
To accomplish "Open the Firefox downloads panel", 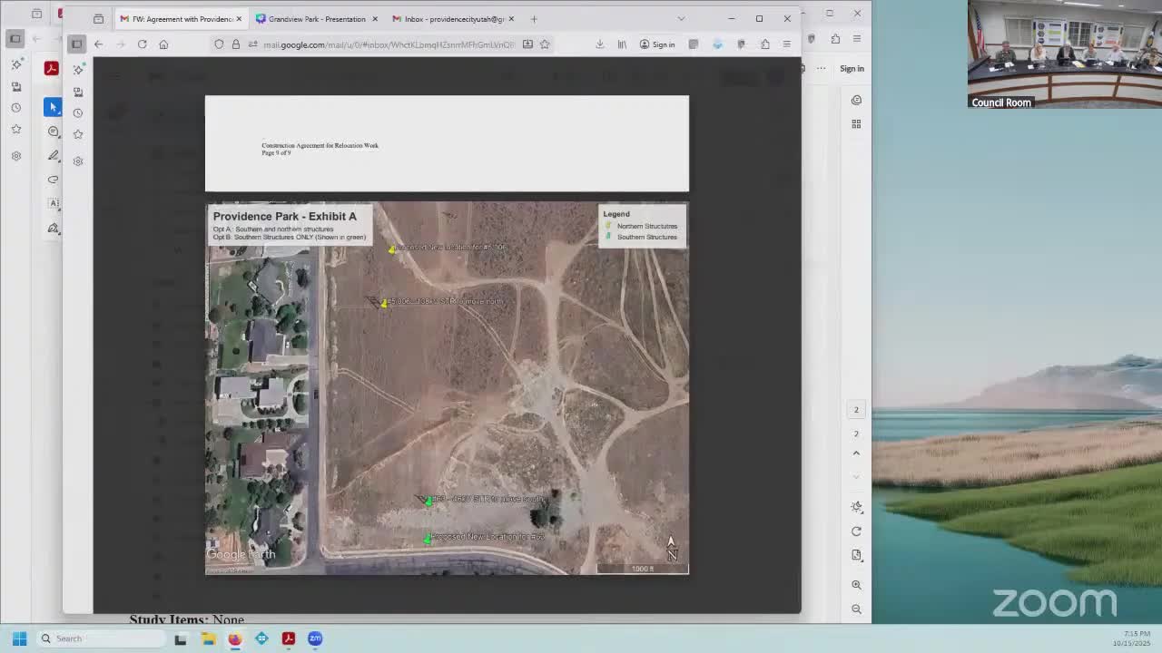I will [600, 44].
